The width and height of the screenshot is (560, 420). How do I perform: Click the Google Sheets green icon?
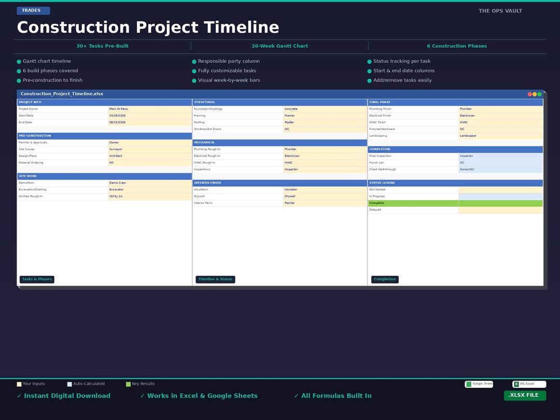point(469,384)
